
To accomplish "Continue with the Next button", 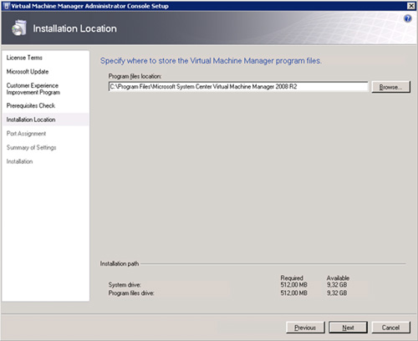I will point(348,328).
